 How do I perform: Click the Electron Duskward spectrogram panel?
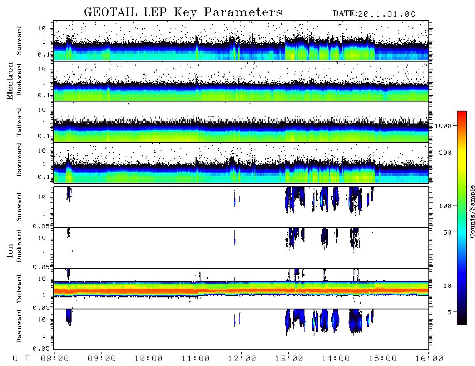241,81
